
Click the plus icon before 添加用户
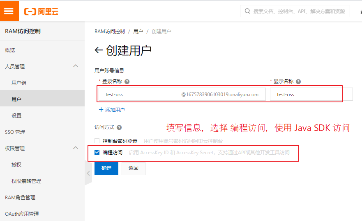click(x=101, y=110)
